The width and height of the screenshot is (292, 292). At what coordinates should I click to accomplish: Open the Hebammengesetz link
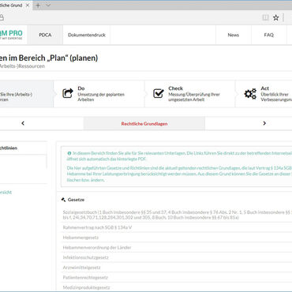80,238
